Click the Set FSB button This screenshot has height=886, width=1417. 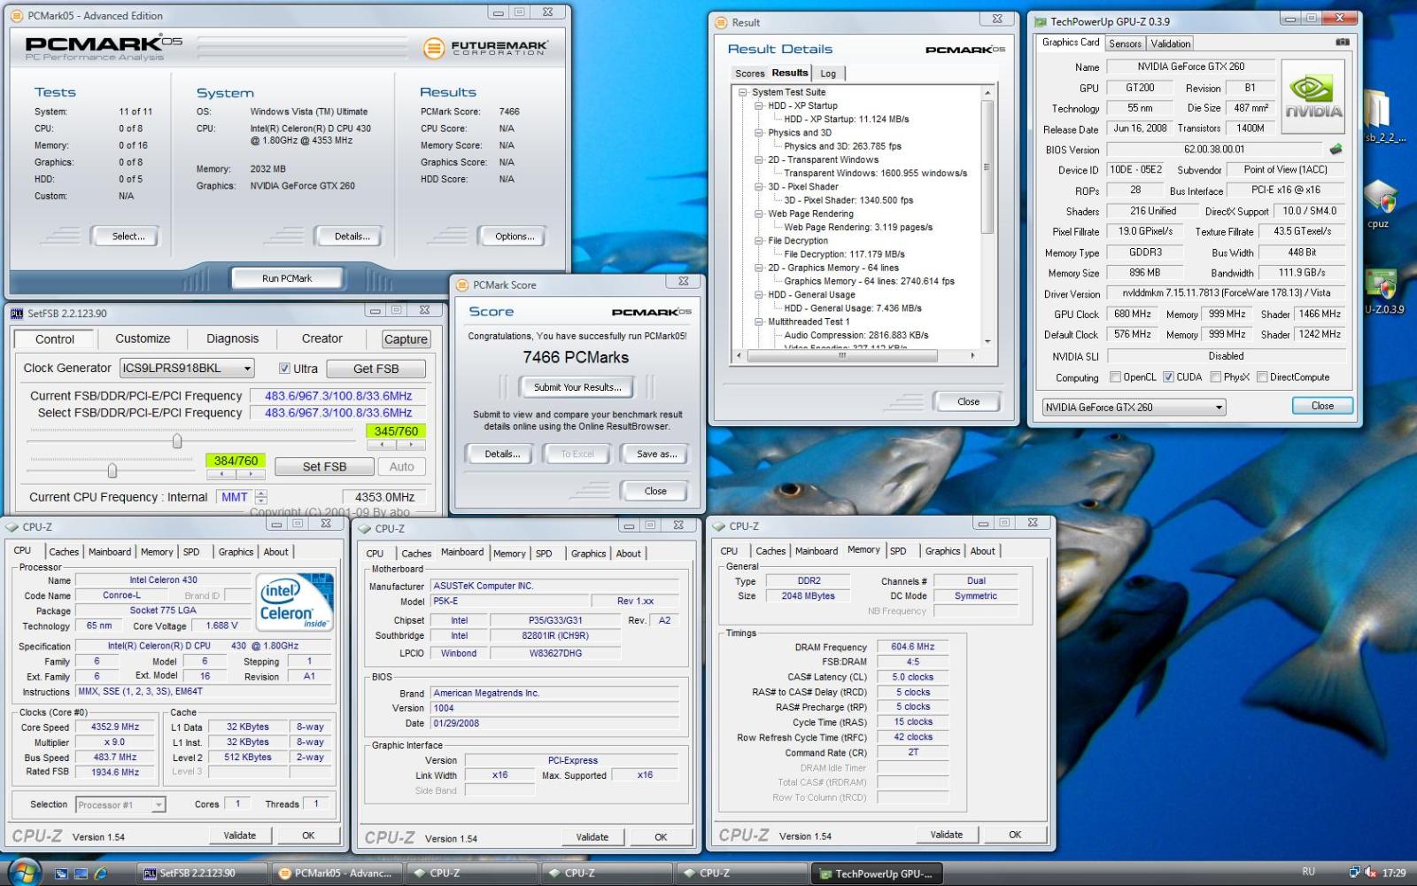pyautogui.click(x=324, y=467)
